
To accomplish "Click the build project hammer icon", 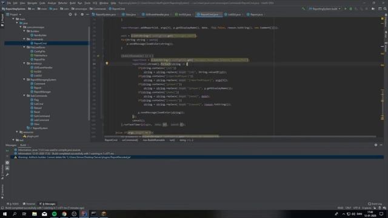I will tap(303, 8).
